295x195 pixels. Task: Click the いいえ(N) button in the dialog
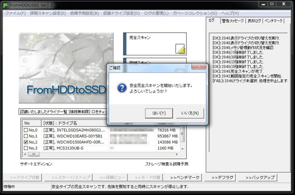pos(190,113)
